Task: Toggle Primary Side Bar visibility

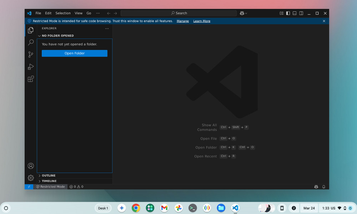Action: tap(288, 13)
